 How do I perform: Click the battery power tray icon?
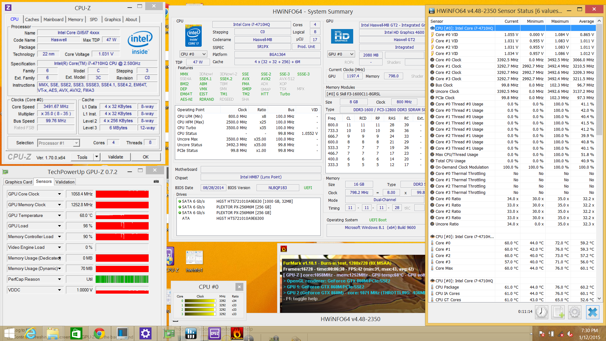click(551, 334)
